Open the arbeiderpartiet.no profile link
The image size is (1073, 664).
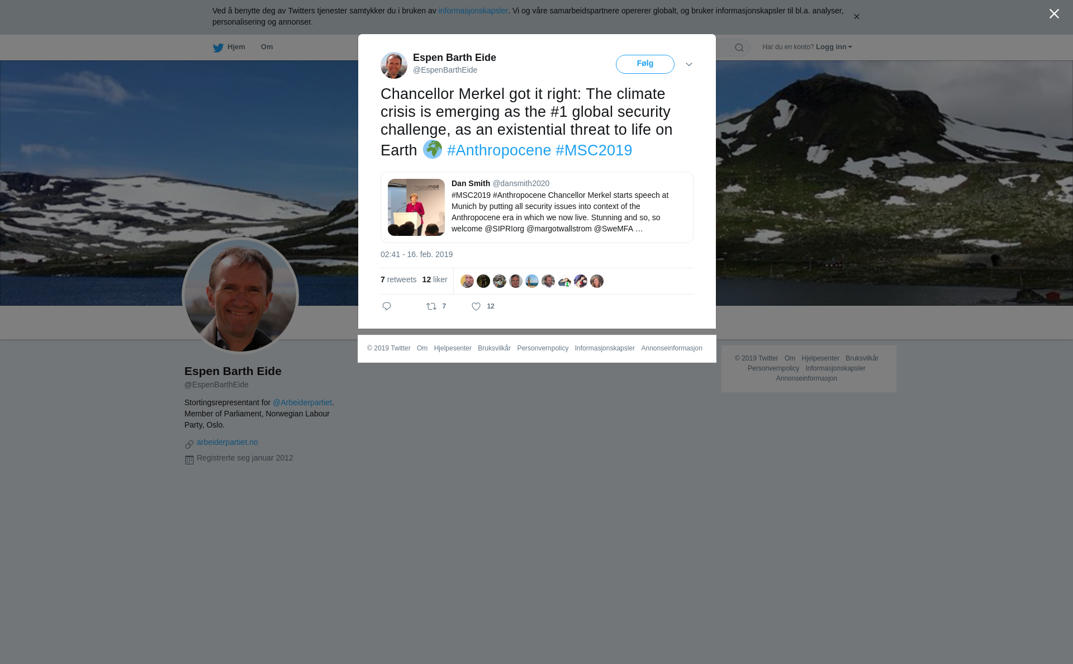click(227, 442)
